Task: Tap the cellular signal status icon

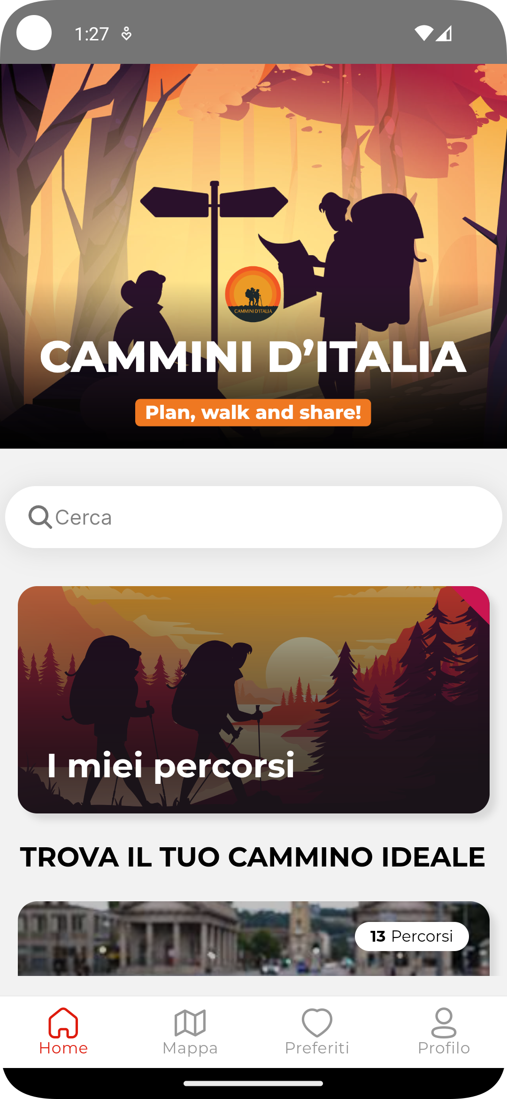Action: [x=444, y=33]
